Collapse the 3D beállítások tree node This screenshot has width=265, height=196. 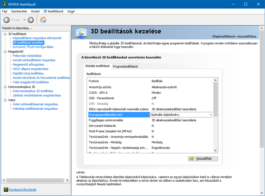(x=5, y=34)
